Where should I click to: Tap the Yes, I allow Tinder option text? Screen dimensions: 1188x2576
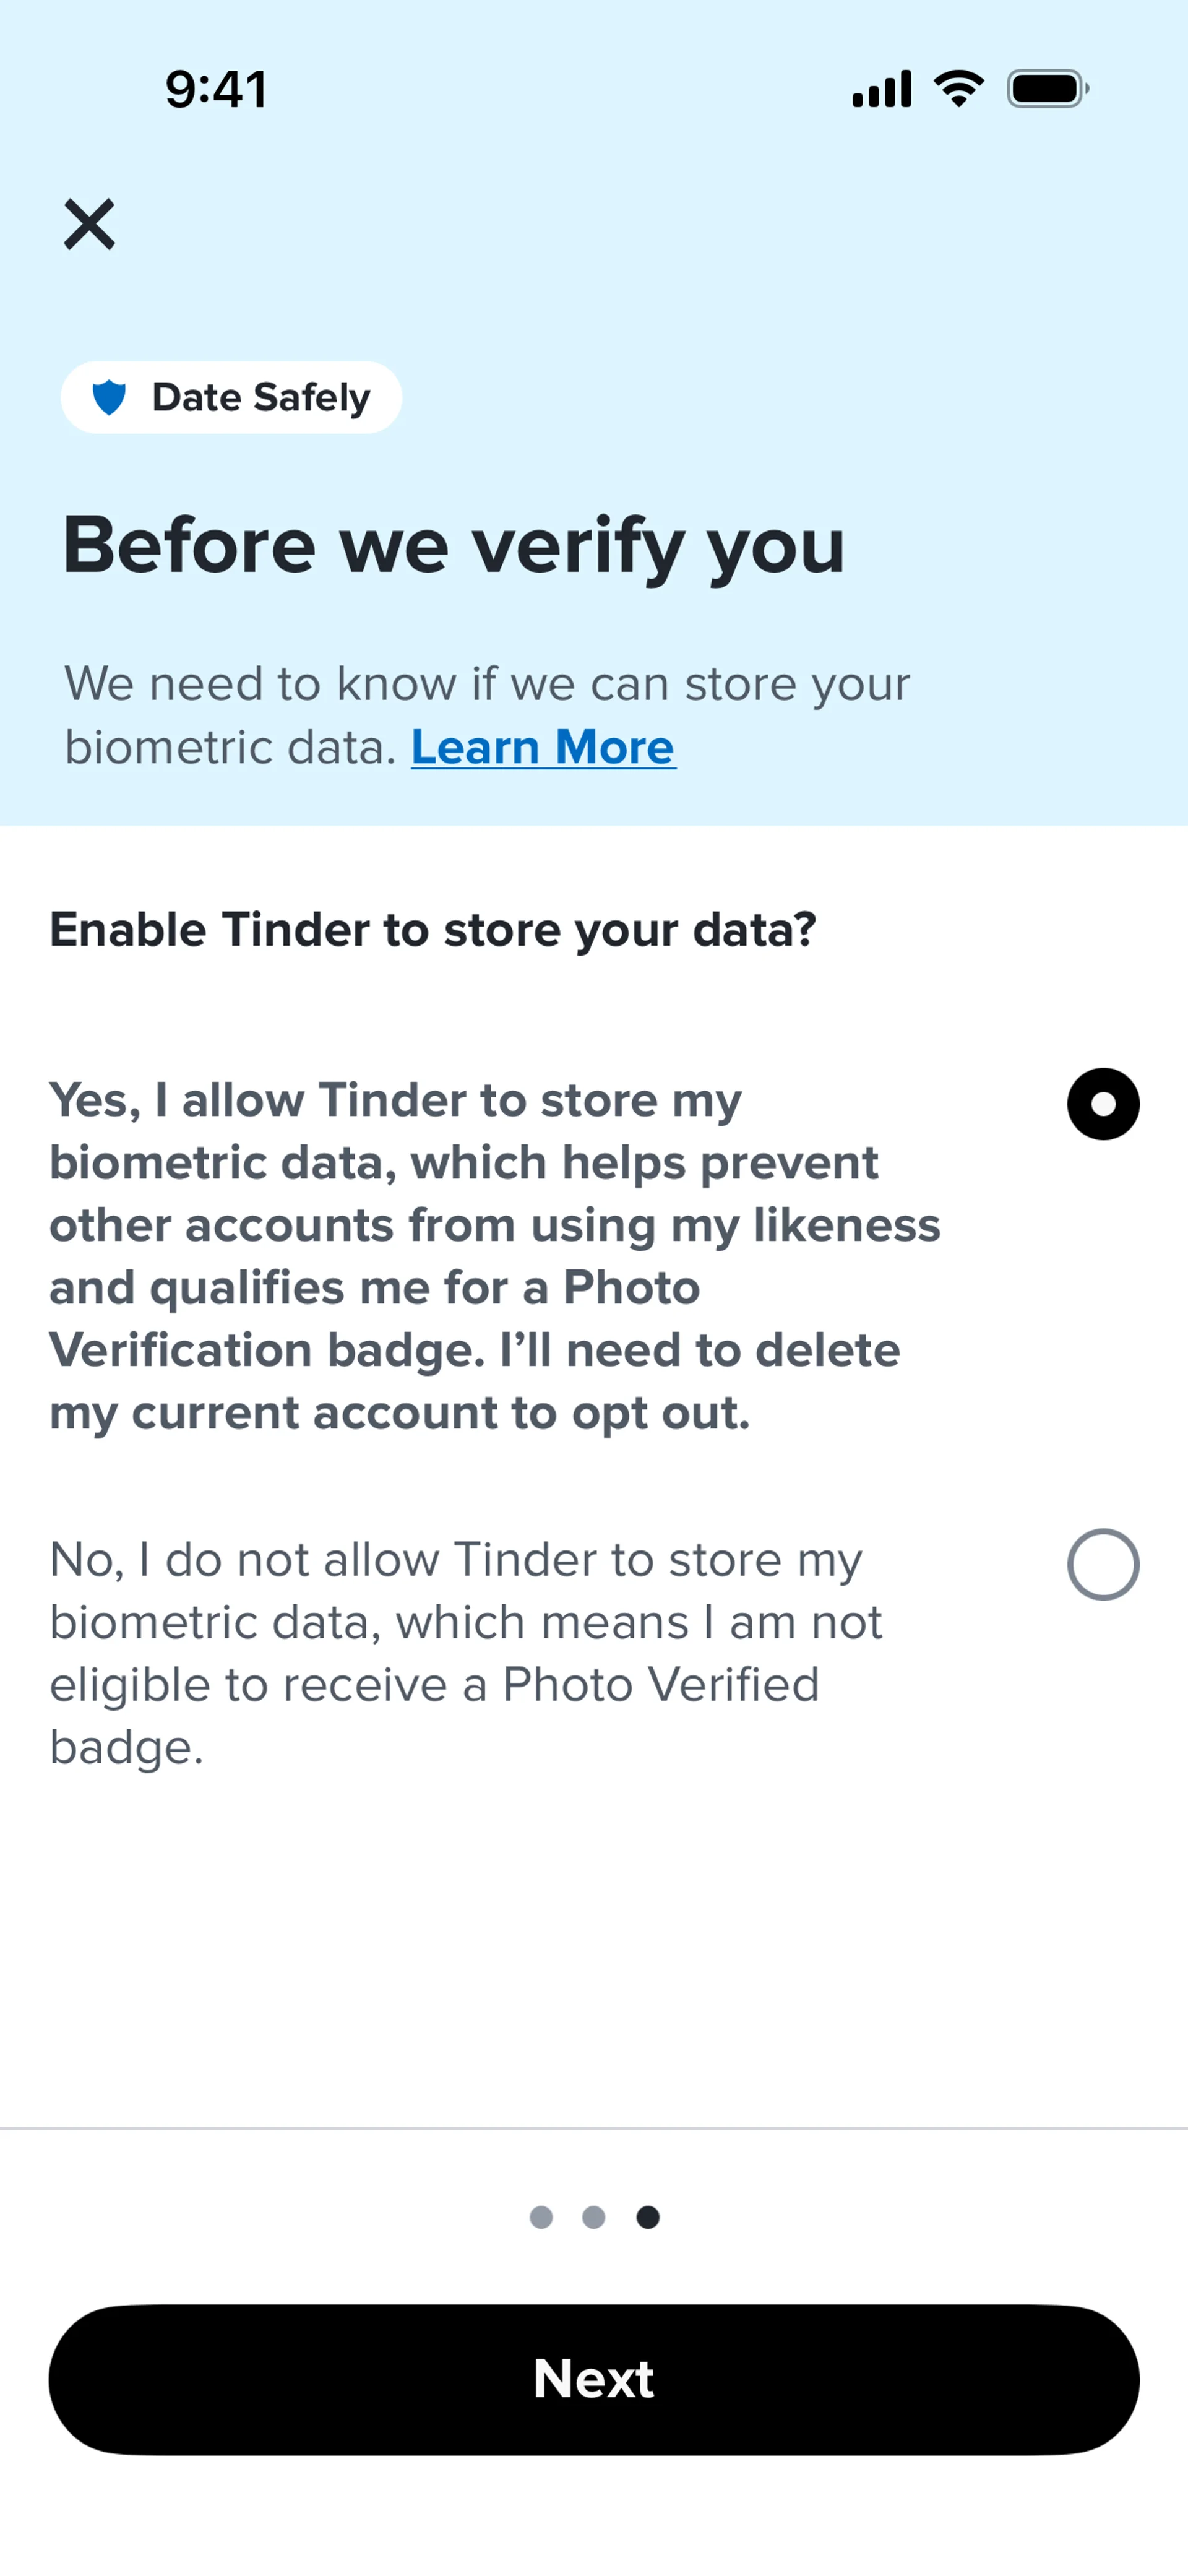tap(495, 1256)
